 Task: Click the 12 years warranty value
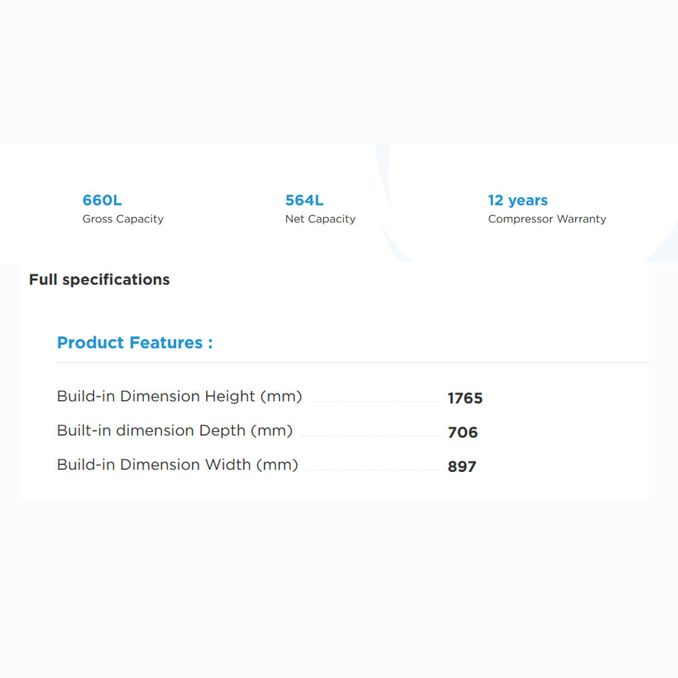tap(517, 201)
